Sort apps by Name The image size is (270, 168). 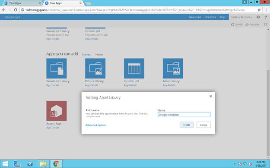[99, 54]
